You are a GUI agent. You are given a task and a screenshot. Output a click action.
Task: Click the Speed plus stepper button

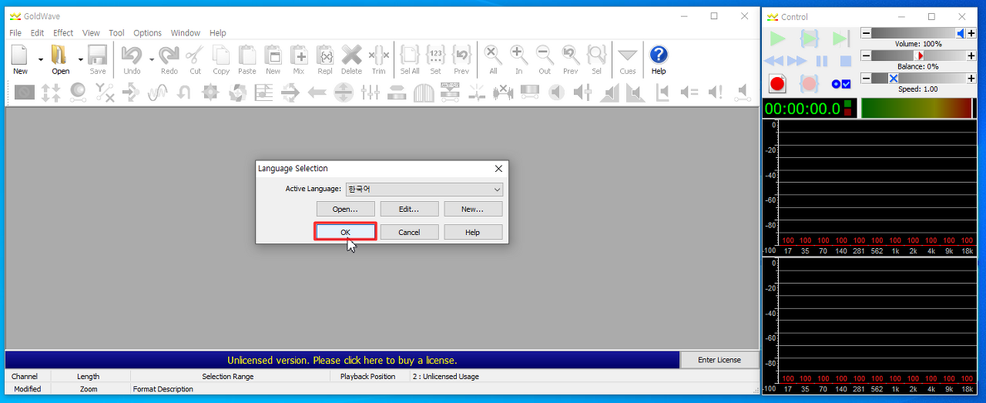pyautogui.click(x=971, y=78)
